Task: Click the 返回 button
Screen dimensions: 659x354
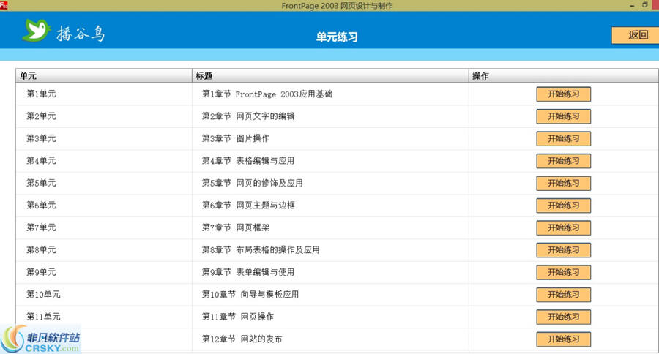Action: (635, 35)
